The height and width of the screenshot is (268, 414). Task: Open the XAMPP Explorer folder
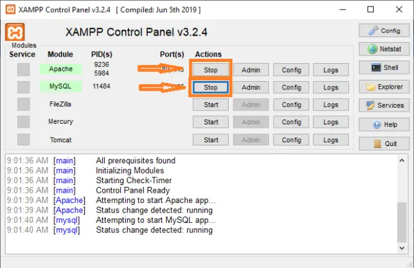point(383,87)
